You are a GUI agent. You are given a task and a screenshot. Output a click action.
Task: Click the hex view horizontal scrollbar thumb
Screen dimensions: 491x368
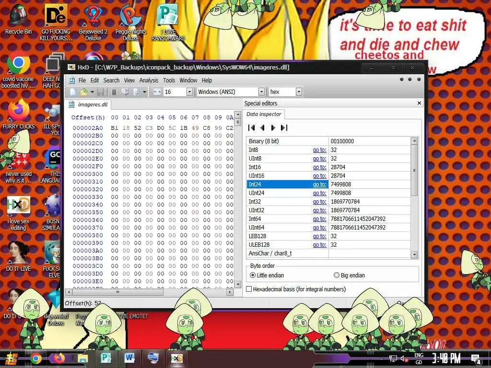118,292
